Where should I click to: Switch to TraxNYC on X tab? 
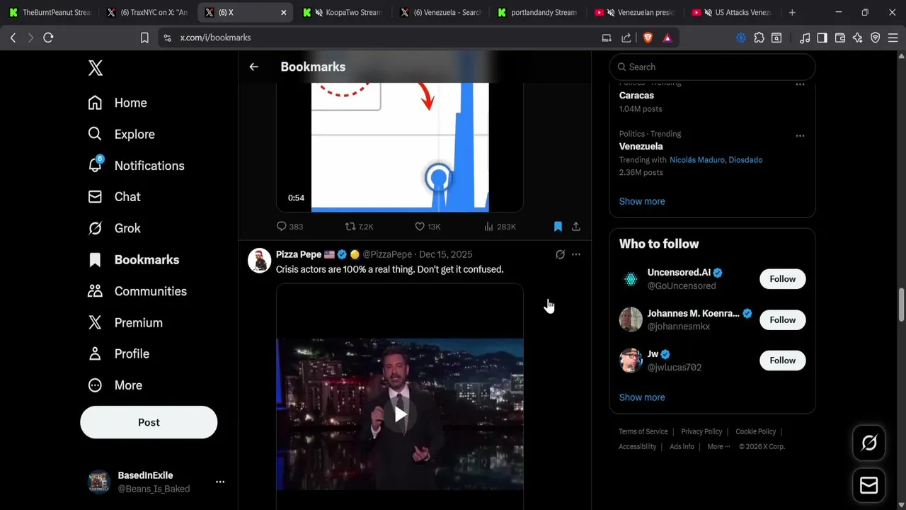pyautogui.click(x=147, y=13)
